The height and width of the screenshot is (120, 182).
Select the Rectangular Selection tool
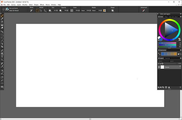[2, 35]
